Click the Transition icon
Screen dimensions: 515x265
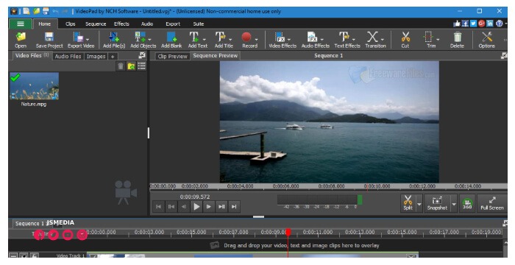(x=372, y=37)
